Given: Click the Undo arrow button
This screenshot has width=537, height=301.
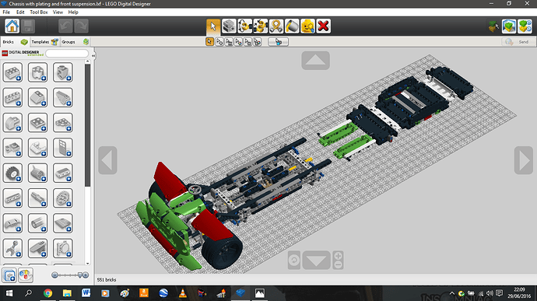Looking at the screenshot, I should coord(65,26).
